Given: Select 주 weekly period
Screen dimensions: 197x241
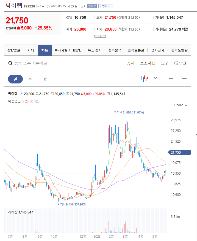Looking at the screenshot, I should point(30,79).
